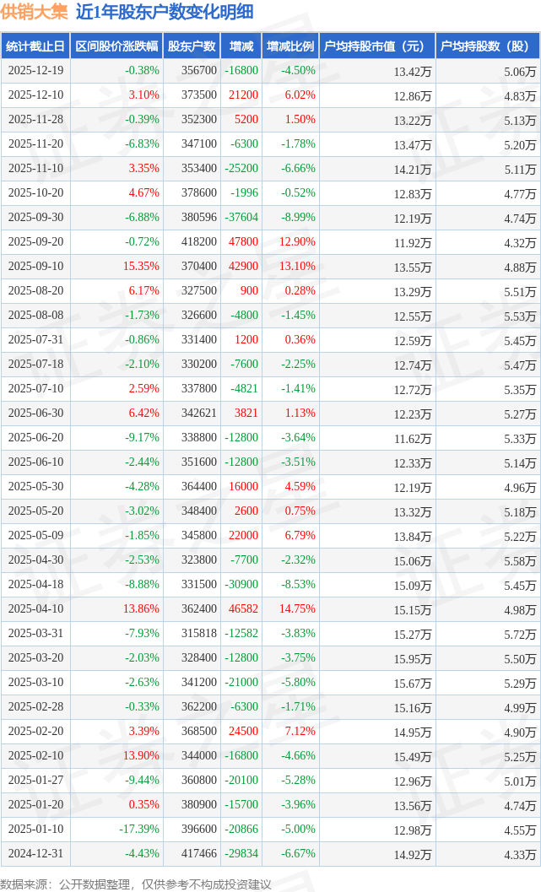The height and width of the screenshot is (892, 541).
Task: Select the 2025-12-19 date row
Action: point(35,71)
